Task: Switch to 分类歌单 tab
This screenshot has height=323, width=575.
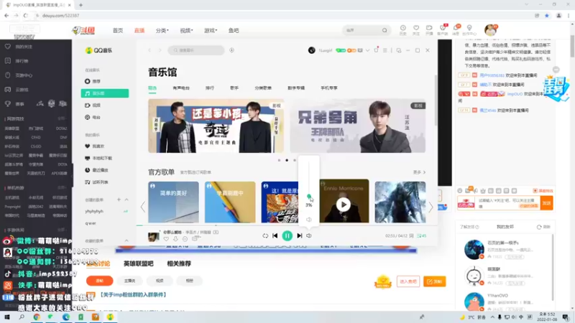Action: 263,88
